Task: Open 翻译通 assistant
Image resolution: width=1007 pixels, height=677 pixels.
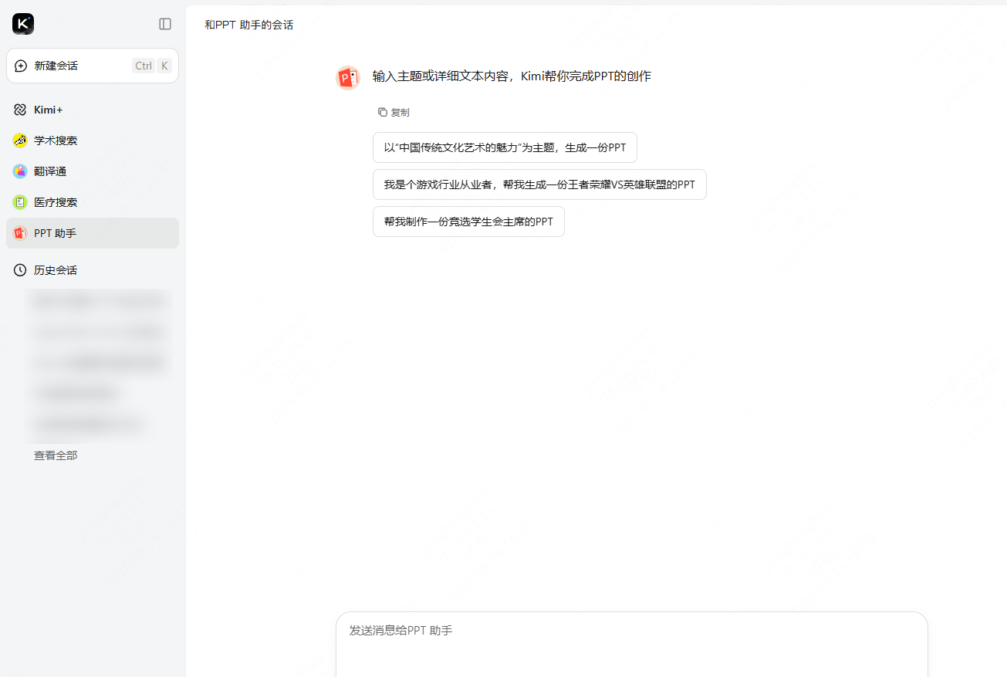Action: [x=93, y=171]
